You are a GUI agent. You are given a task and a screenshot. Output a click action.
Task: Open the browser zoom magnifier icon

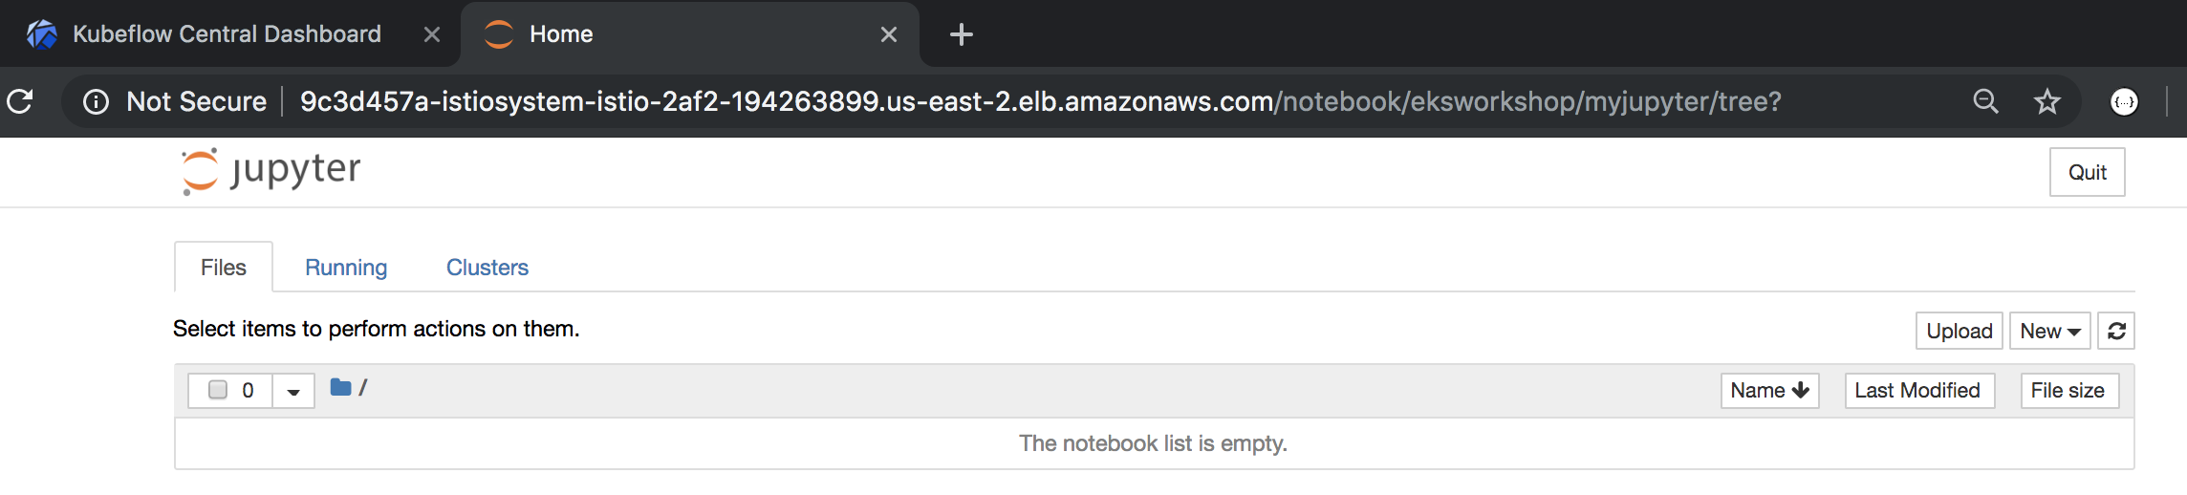coord(1985,101)
